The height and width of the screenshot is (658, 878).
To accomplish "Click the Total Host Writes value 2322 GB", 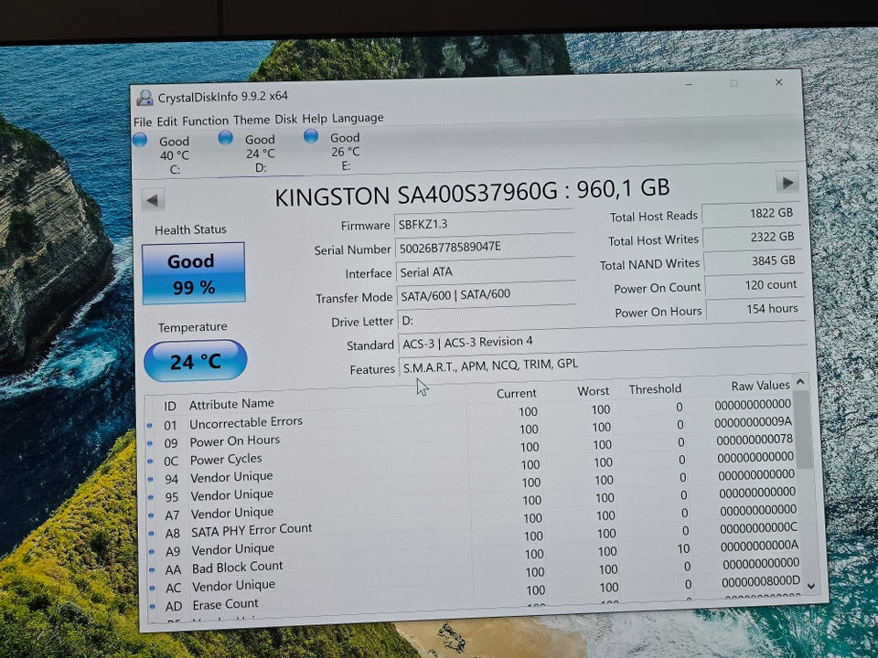I will pyautogui.click(x=752, y=238).
